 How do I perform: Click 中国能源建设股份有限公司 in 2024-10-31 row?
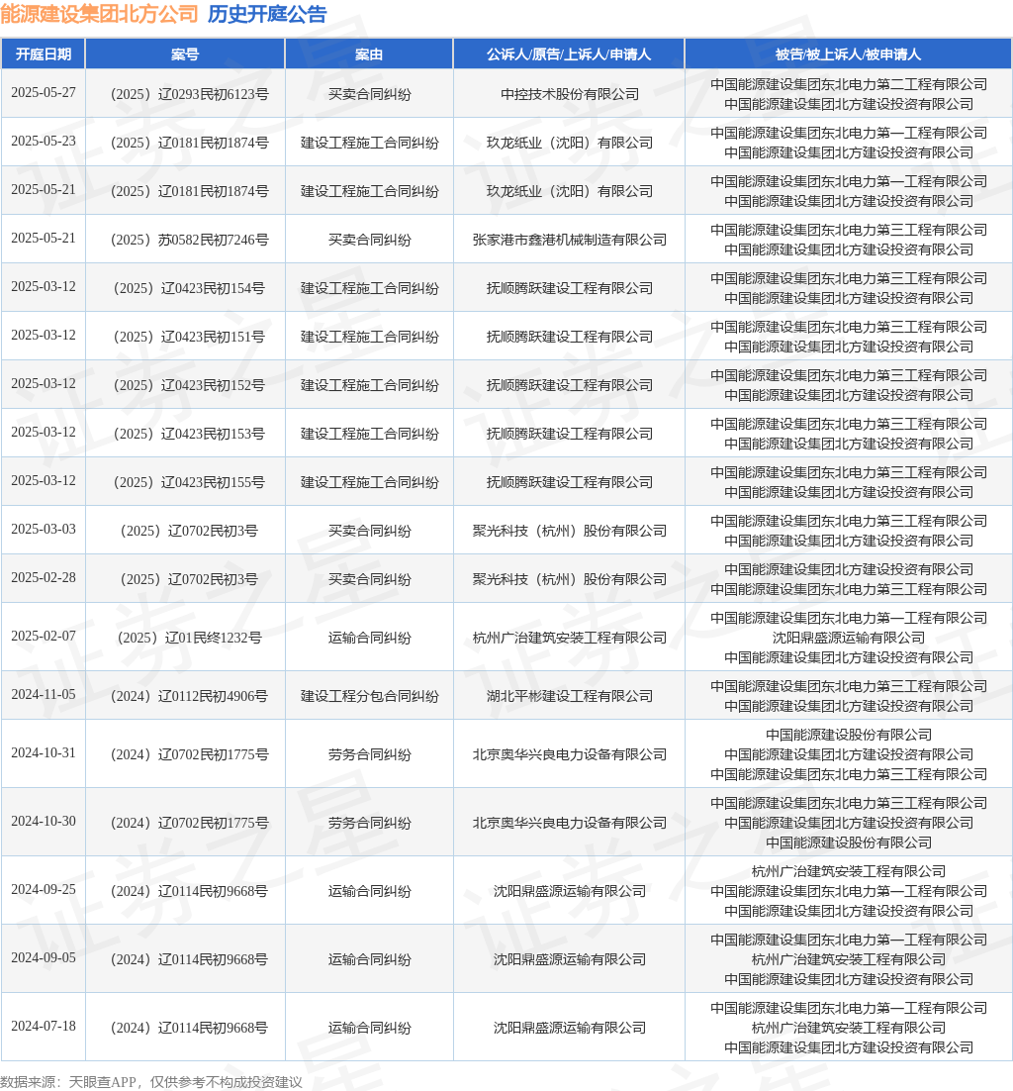pyautogui.click(x=848, y=735)
